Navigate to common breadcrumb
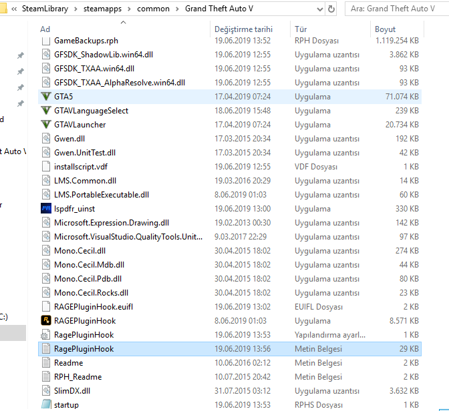This screenshot has height=411, width=449. coord(153,9)
